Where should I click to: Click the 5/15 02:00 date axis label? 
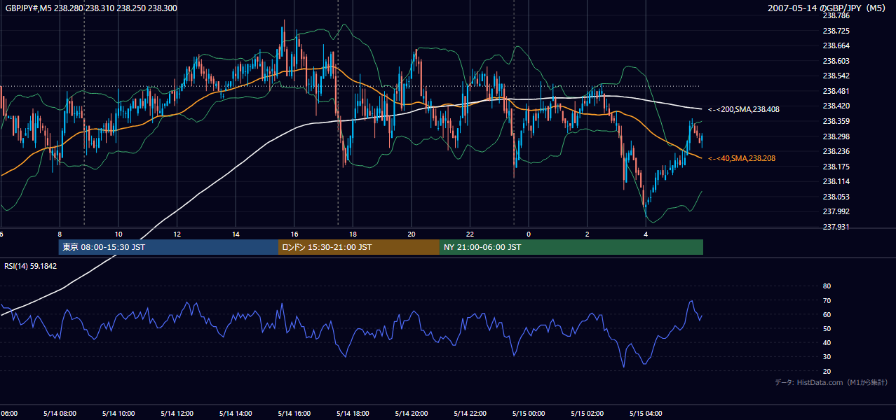587,413
